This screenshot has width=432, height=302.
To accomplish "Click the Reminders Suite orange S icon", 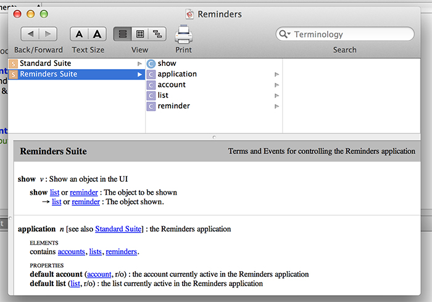I will [13, 74].
